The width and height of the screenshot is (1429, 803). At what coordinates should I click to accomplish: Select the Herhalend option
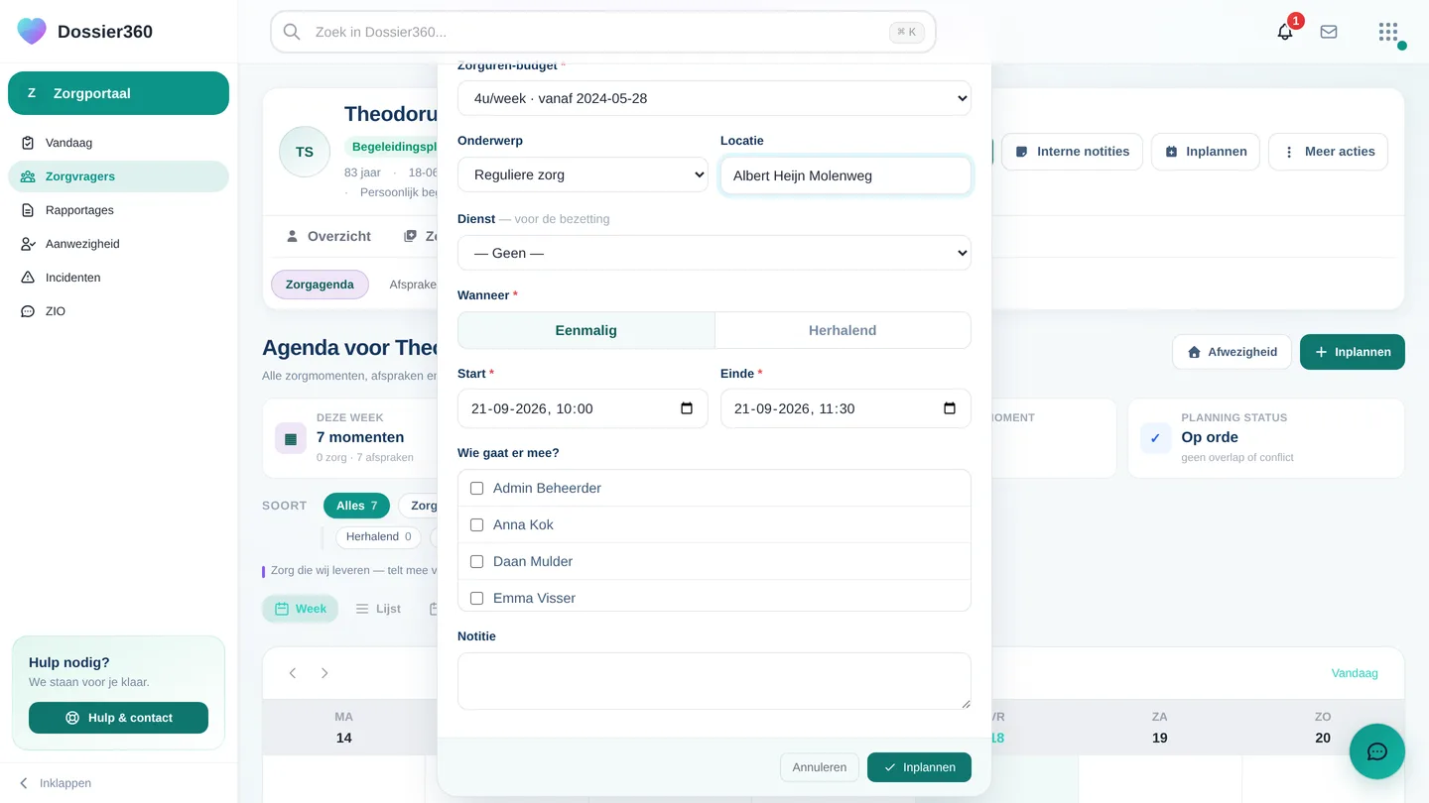843,330
